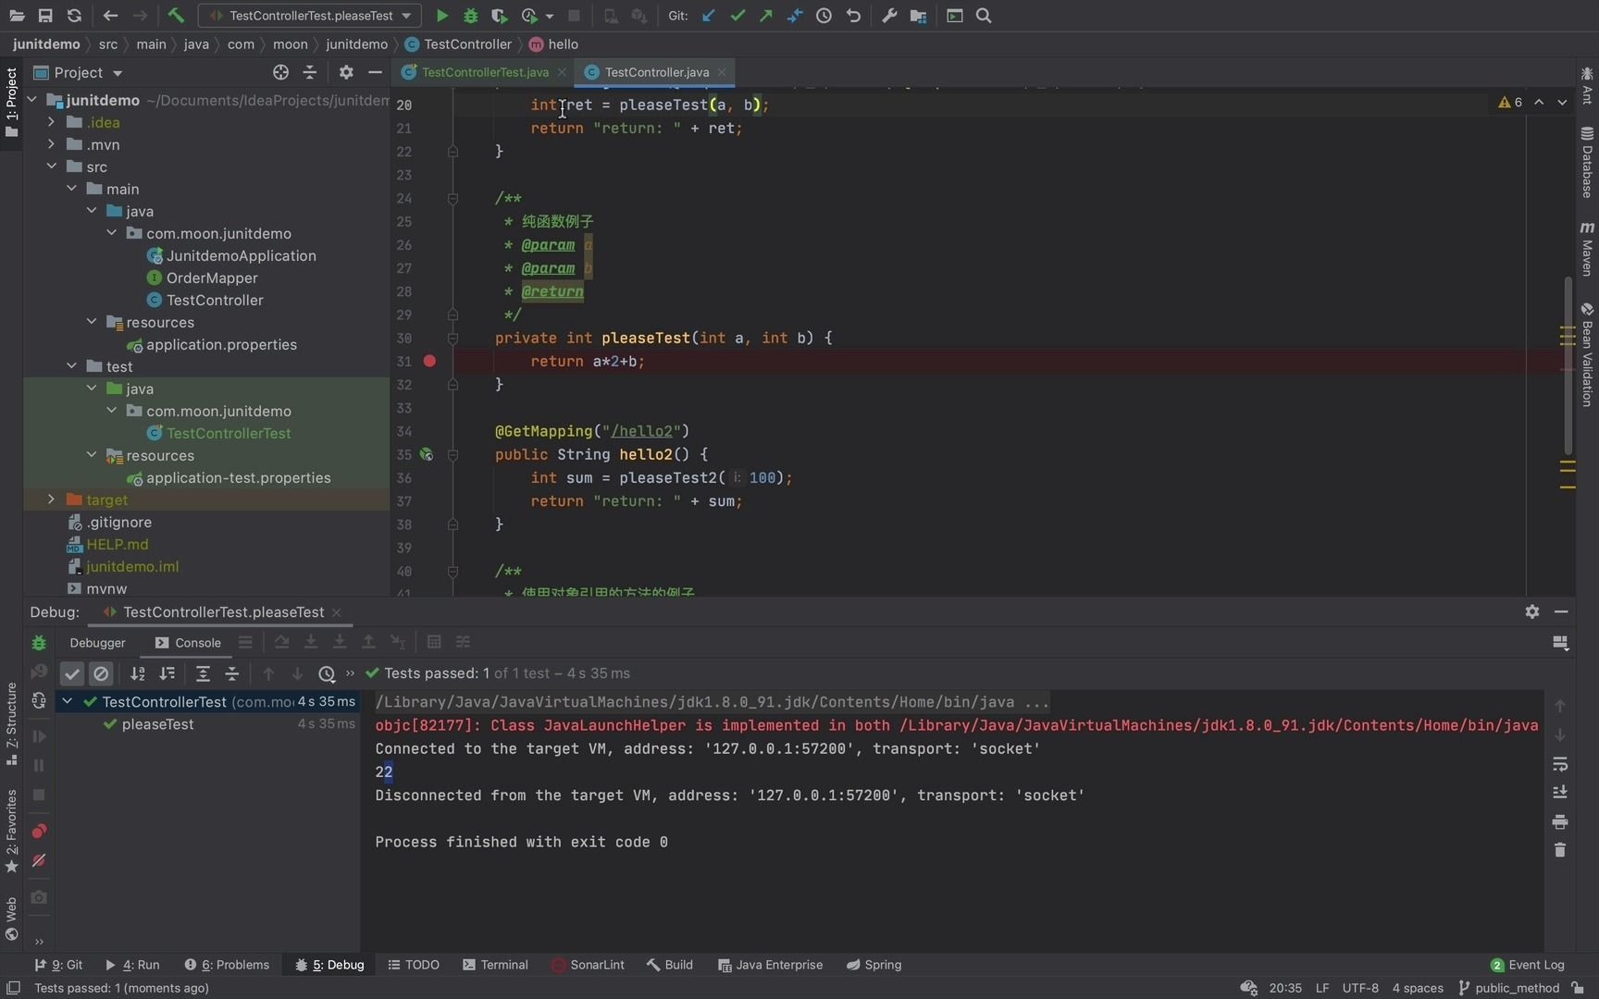The width and height of the screenshot is (1599, 999).
Task: Open Problems tool window
Action: click(227, 965)
